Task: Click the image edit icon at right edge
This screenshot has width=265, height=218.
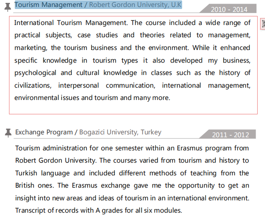Action: pyautogui.click(x=263, y=24)
